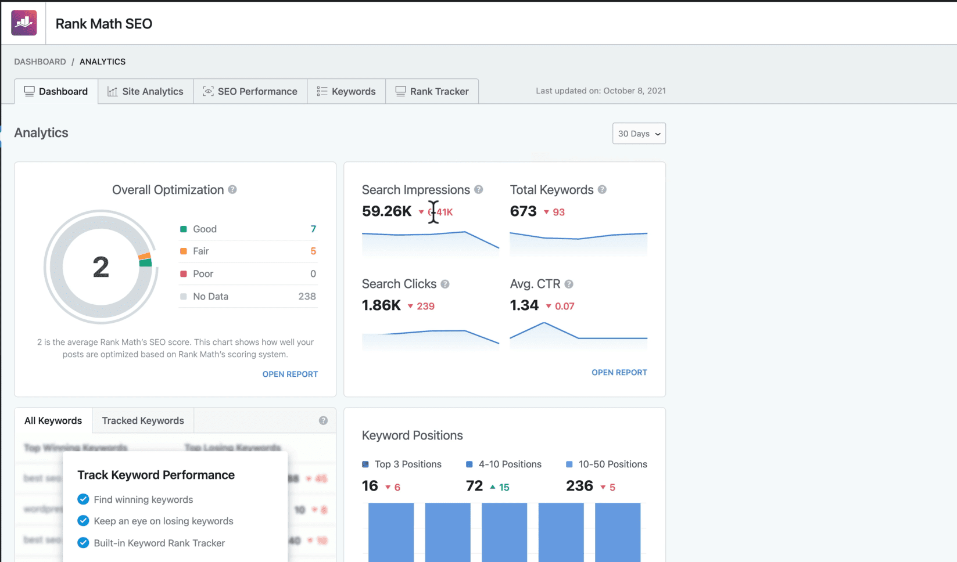Click the Fair count value 5
The height and width of the screenshot is (562, 957).
(313, 251)
